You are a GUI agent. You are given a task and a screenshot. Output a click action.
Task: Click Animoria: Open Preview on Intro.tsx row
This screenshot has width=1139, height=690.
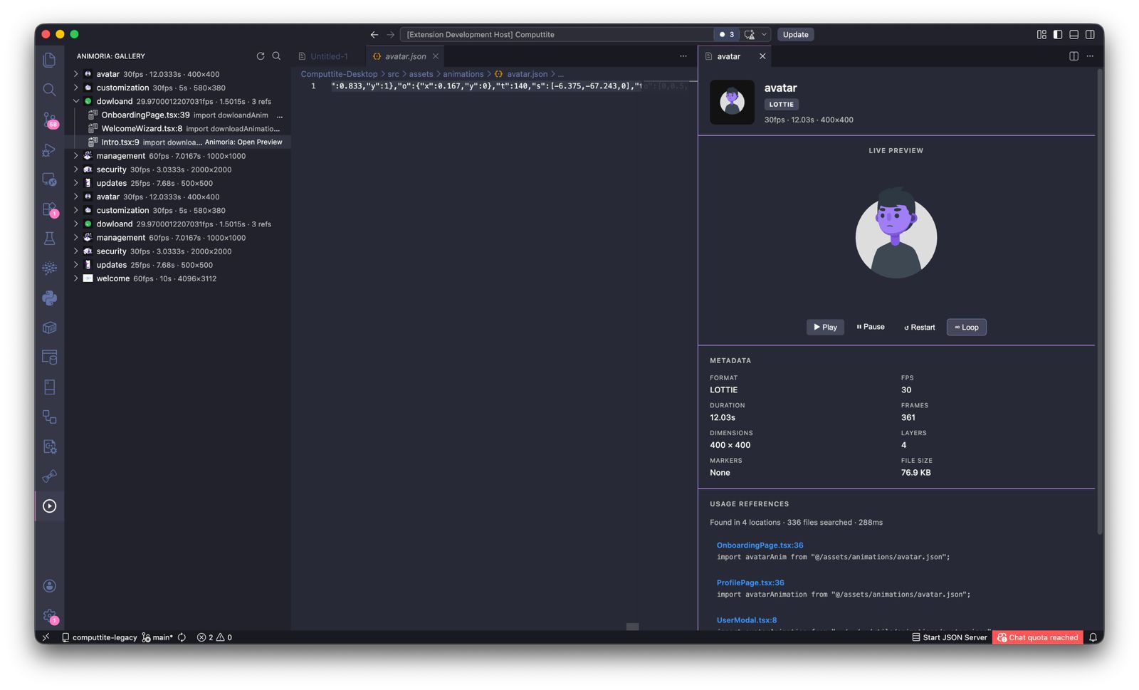click(x=243, y=142)
